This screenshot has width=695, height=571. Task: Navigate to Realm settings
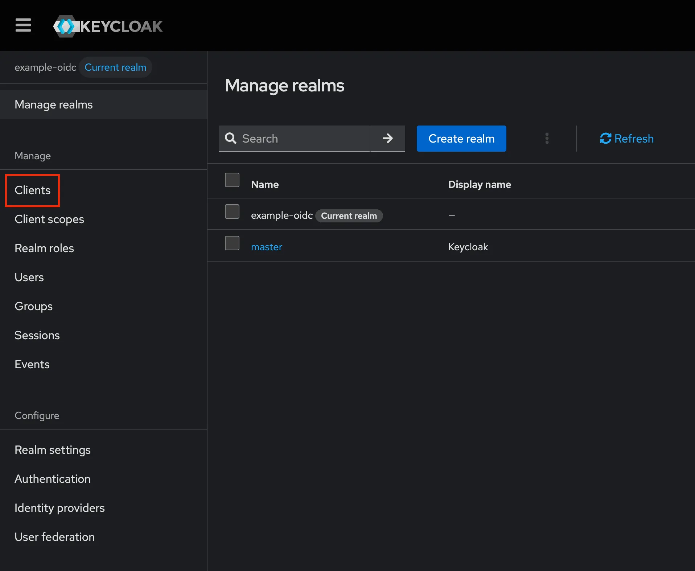tap(53, 449)
